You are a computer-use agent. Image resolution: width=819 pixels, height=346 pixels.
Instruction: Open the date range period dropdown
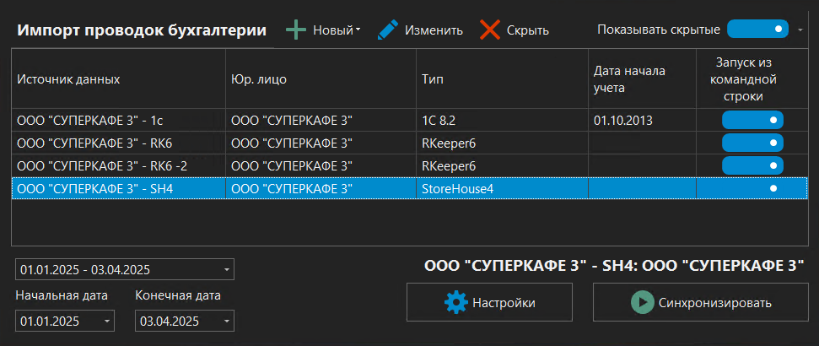tap(226, 270)
